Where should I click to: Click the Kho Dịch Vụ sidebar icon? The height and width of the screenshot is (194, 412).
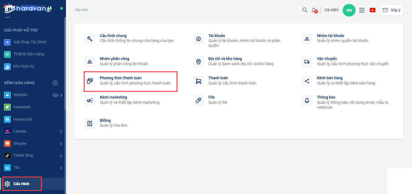(7, 66)
